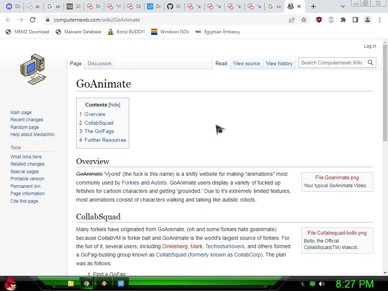Image resolution: width=388 pixels, height=291 pixels.
Task: Switch to the '10' browser tab
Action: tap(74, 6)
